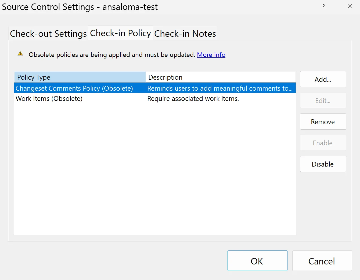Close the Source Control Settings dialog
The height and width of the screenshot is (280, 360).
click(350, 6)
